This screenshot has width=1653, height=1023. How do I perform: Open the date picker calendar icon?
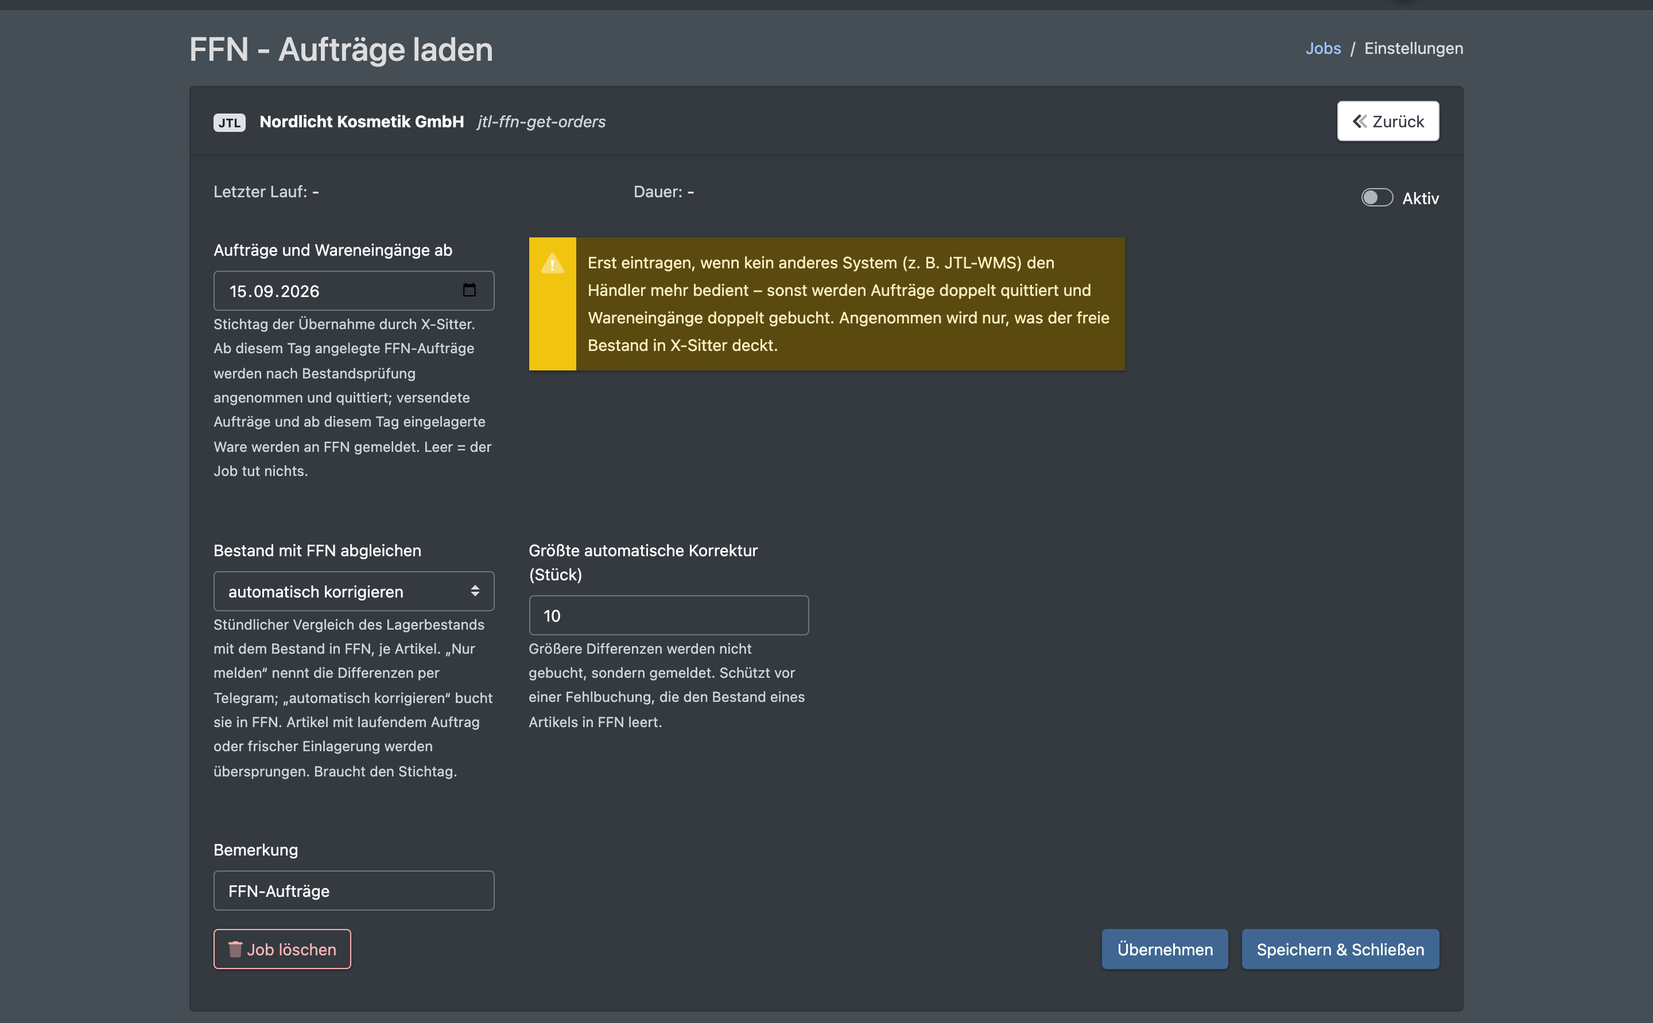pos(469,290)
